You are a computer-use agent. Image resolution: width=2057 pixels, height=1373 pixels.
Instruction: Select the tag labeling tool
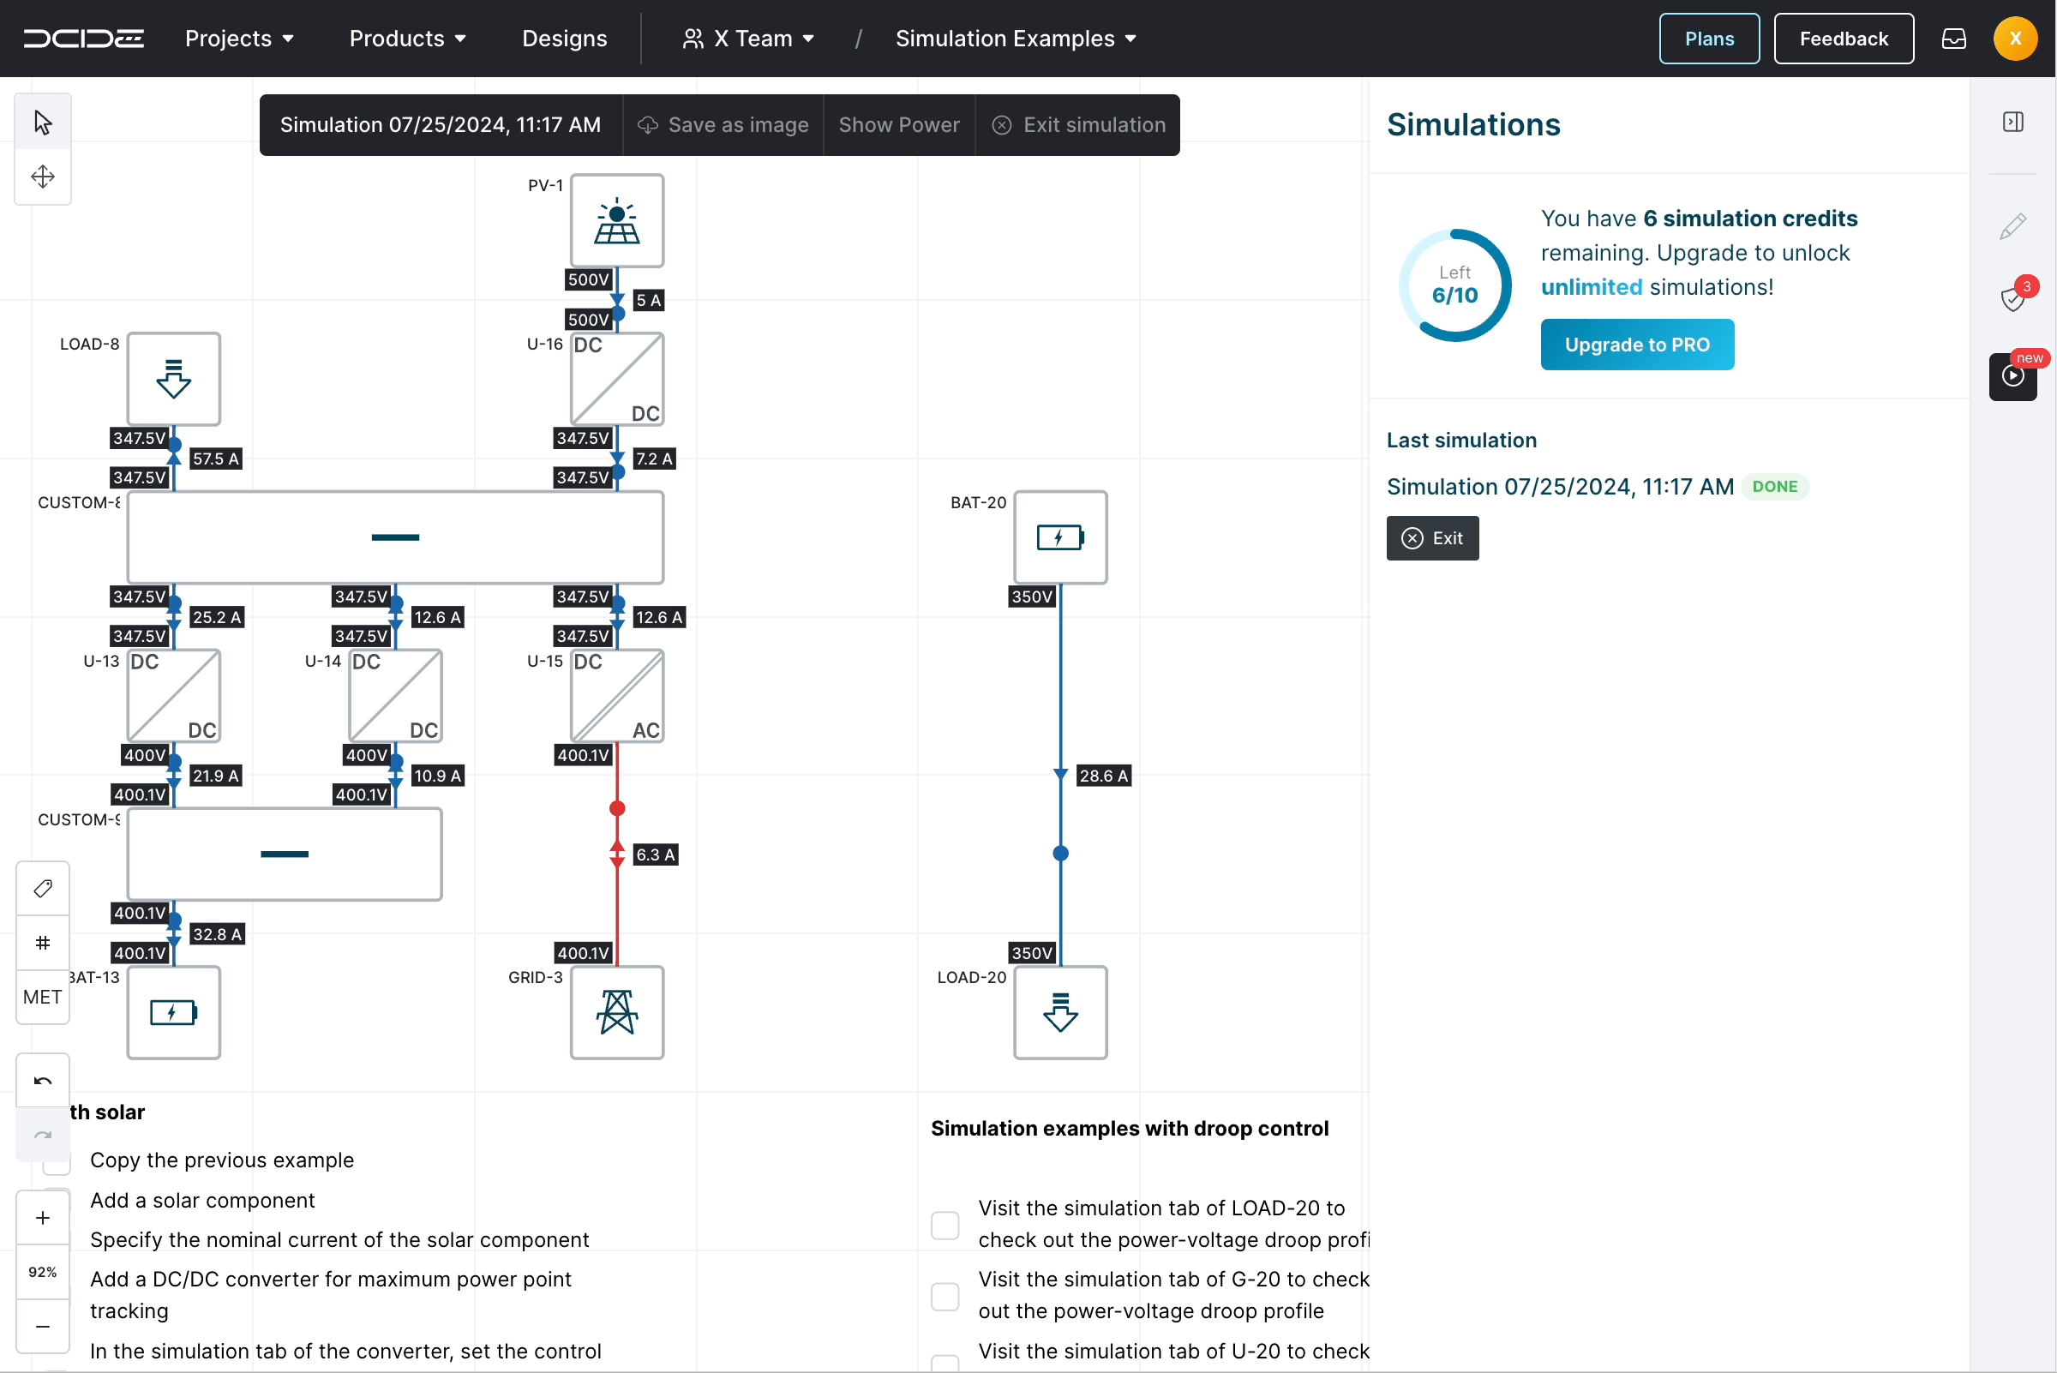coord(42,888)
